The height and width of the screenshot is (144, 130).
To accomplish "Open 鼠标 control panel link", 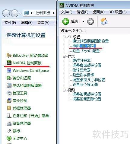I will [x=16, y=131].
